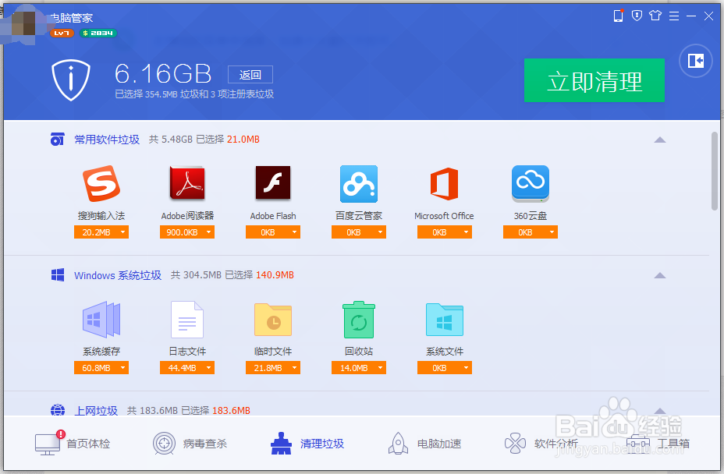Click the round side-panel toggle icon

pyautogui.click(x=696, y=61)
